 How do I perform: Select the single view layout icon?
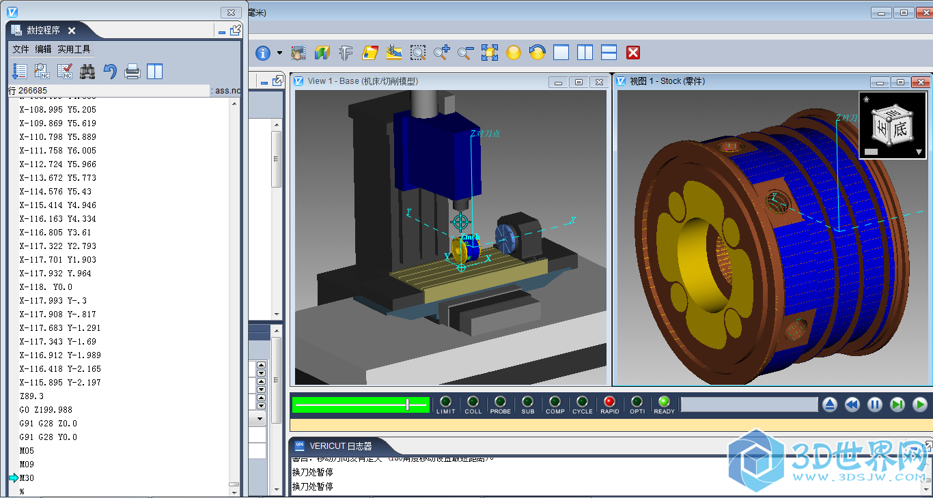[561, 53]
